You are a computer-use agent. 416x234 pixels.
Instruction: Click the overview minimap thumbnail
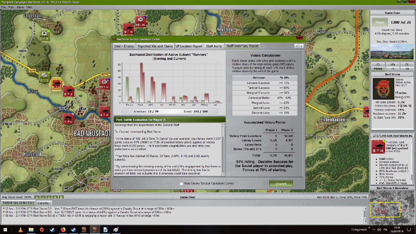pyautogui.click(x=392, y=208)
